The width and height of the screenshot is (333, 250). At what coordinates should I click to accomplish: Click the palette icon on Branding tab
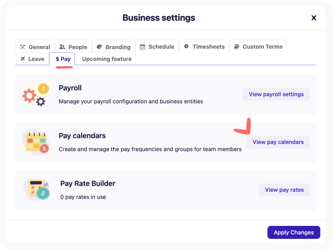tap(99, 47)
